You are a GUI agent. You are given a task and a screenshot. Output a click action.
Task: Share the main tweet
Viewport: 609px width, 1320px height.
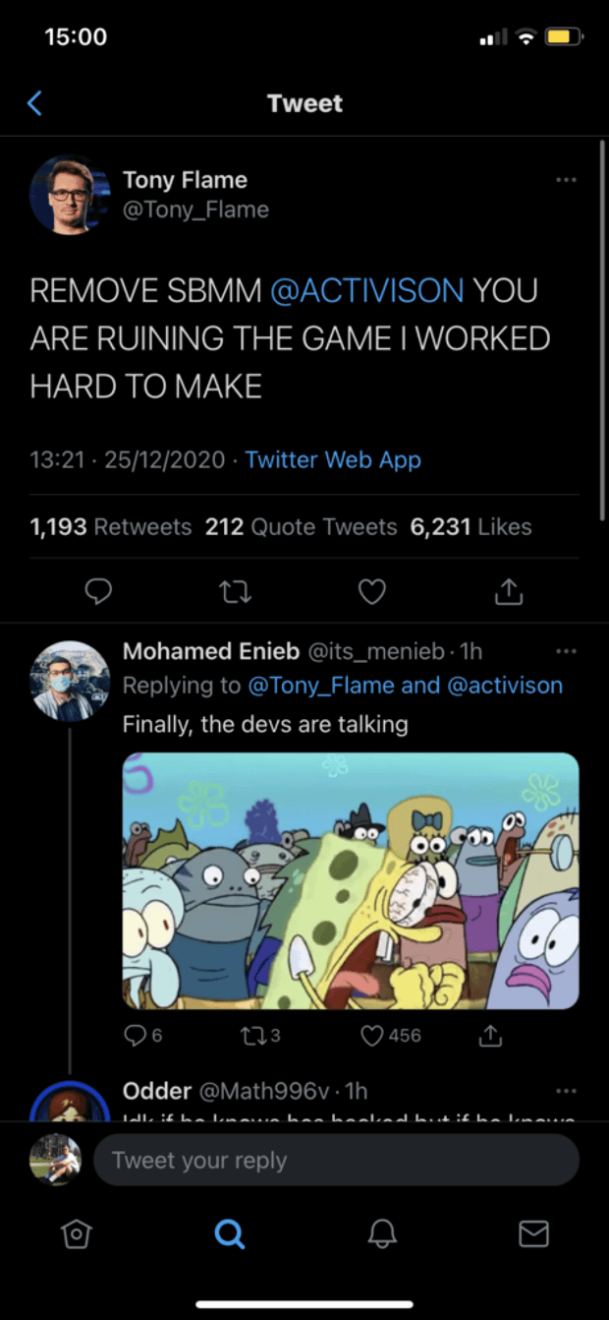click(x=508, y=591)
